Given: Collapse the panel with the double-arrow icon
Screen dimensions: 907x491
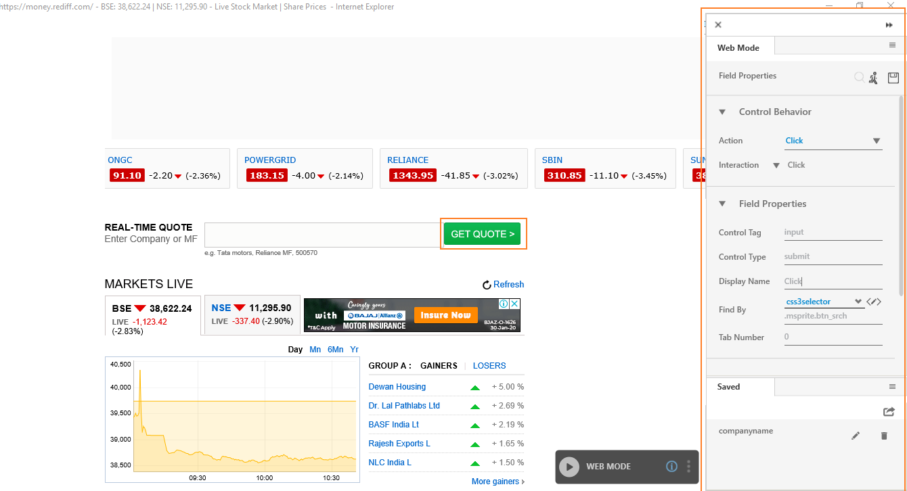Looking at the screenshot, I should click(x=889, y=25).
